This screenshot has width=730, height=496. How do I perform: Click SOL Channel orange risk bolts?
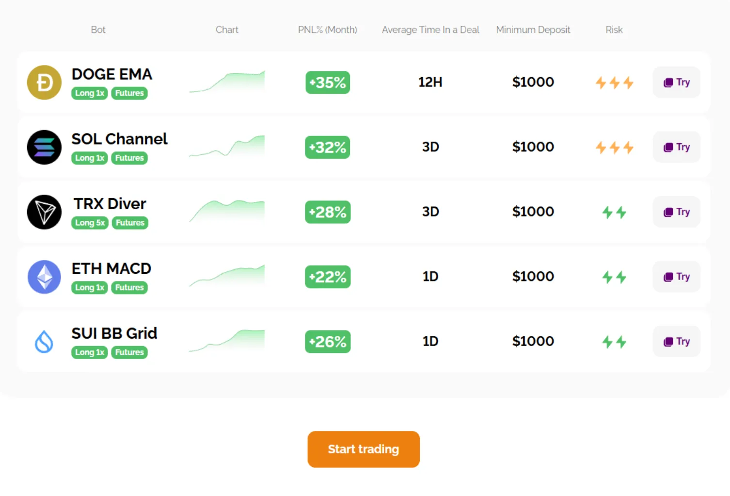coord(614,148)
